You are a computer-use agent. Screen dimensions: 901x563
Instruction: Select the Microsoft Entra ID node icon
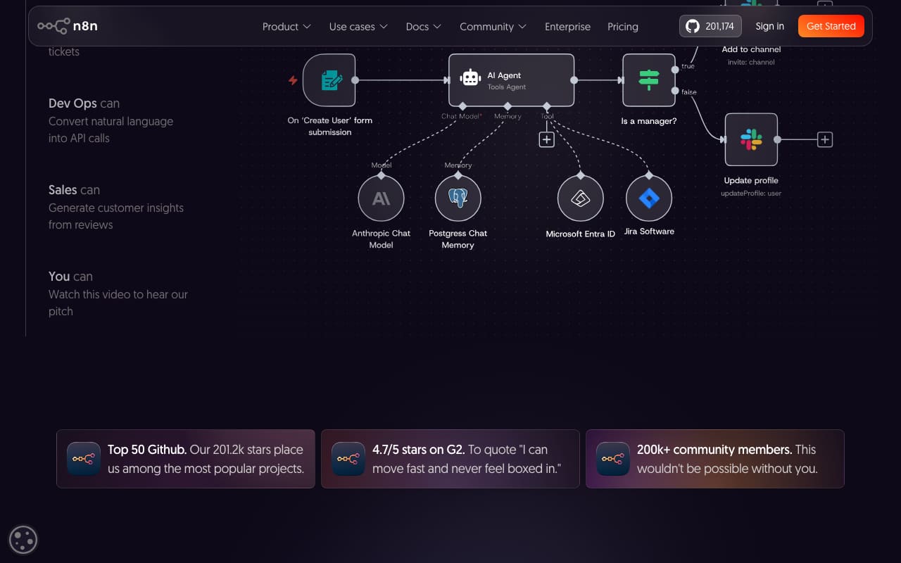click(x=581, y=198)
